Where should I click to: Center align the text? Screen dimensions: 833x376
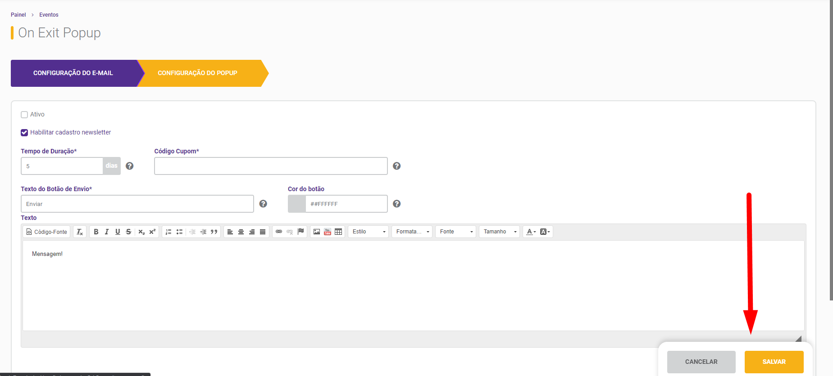[241, 232]
